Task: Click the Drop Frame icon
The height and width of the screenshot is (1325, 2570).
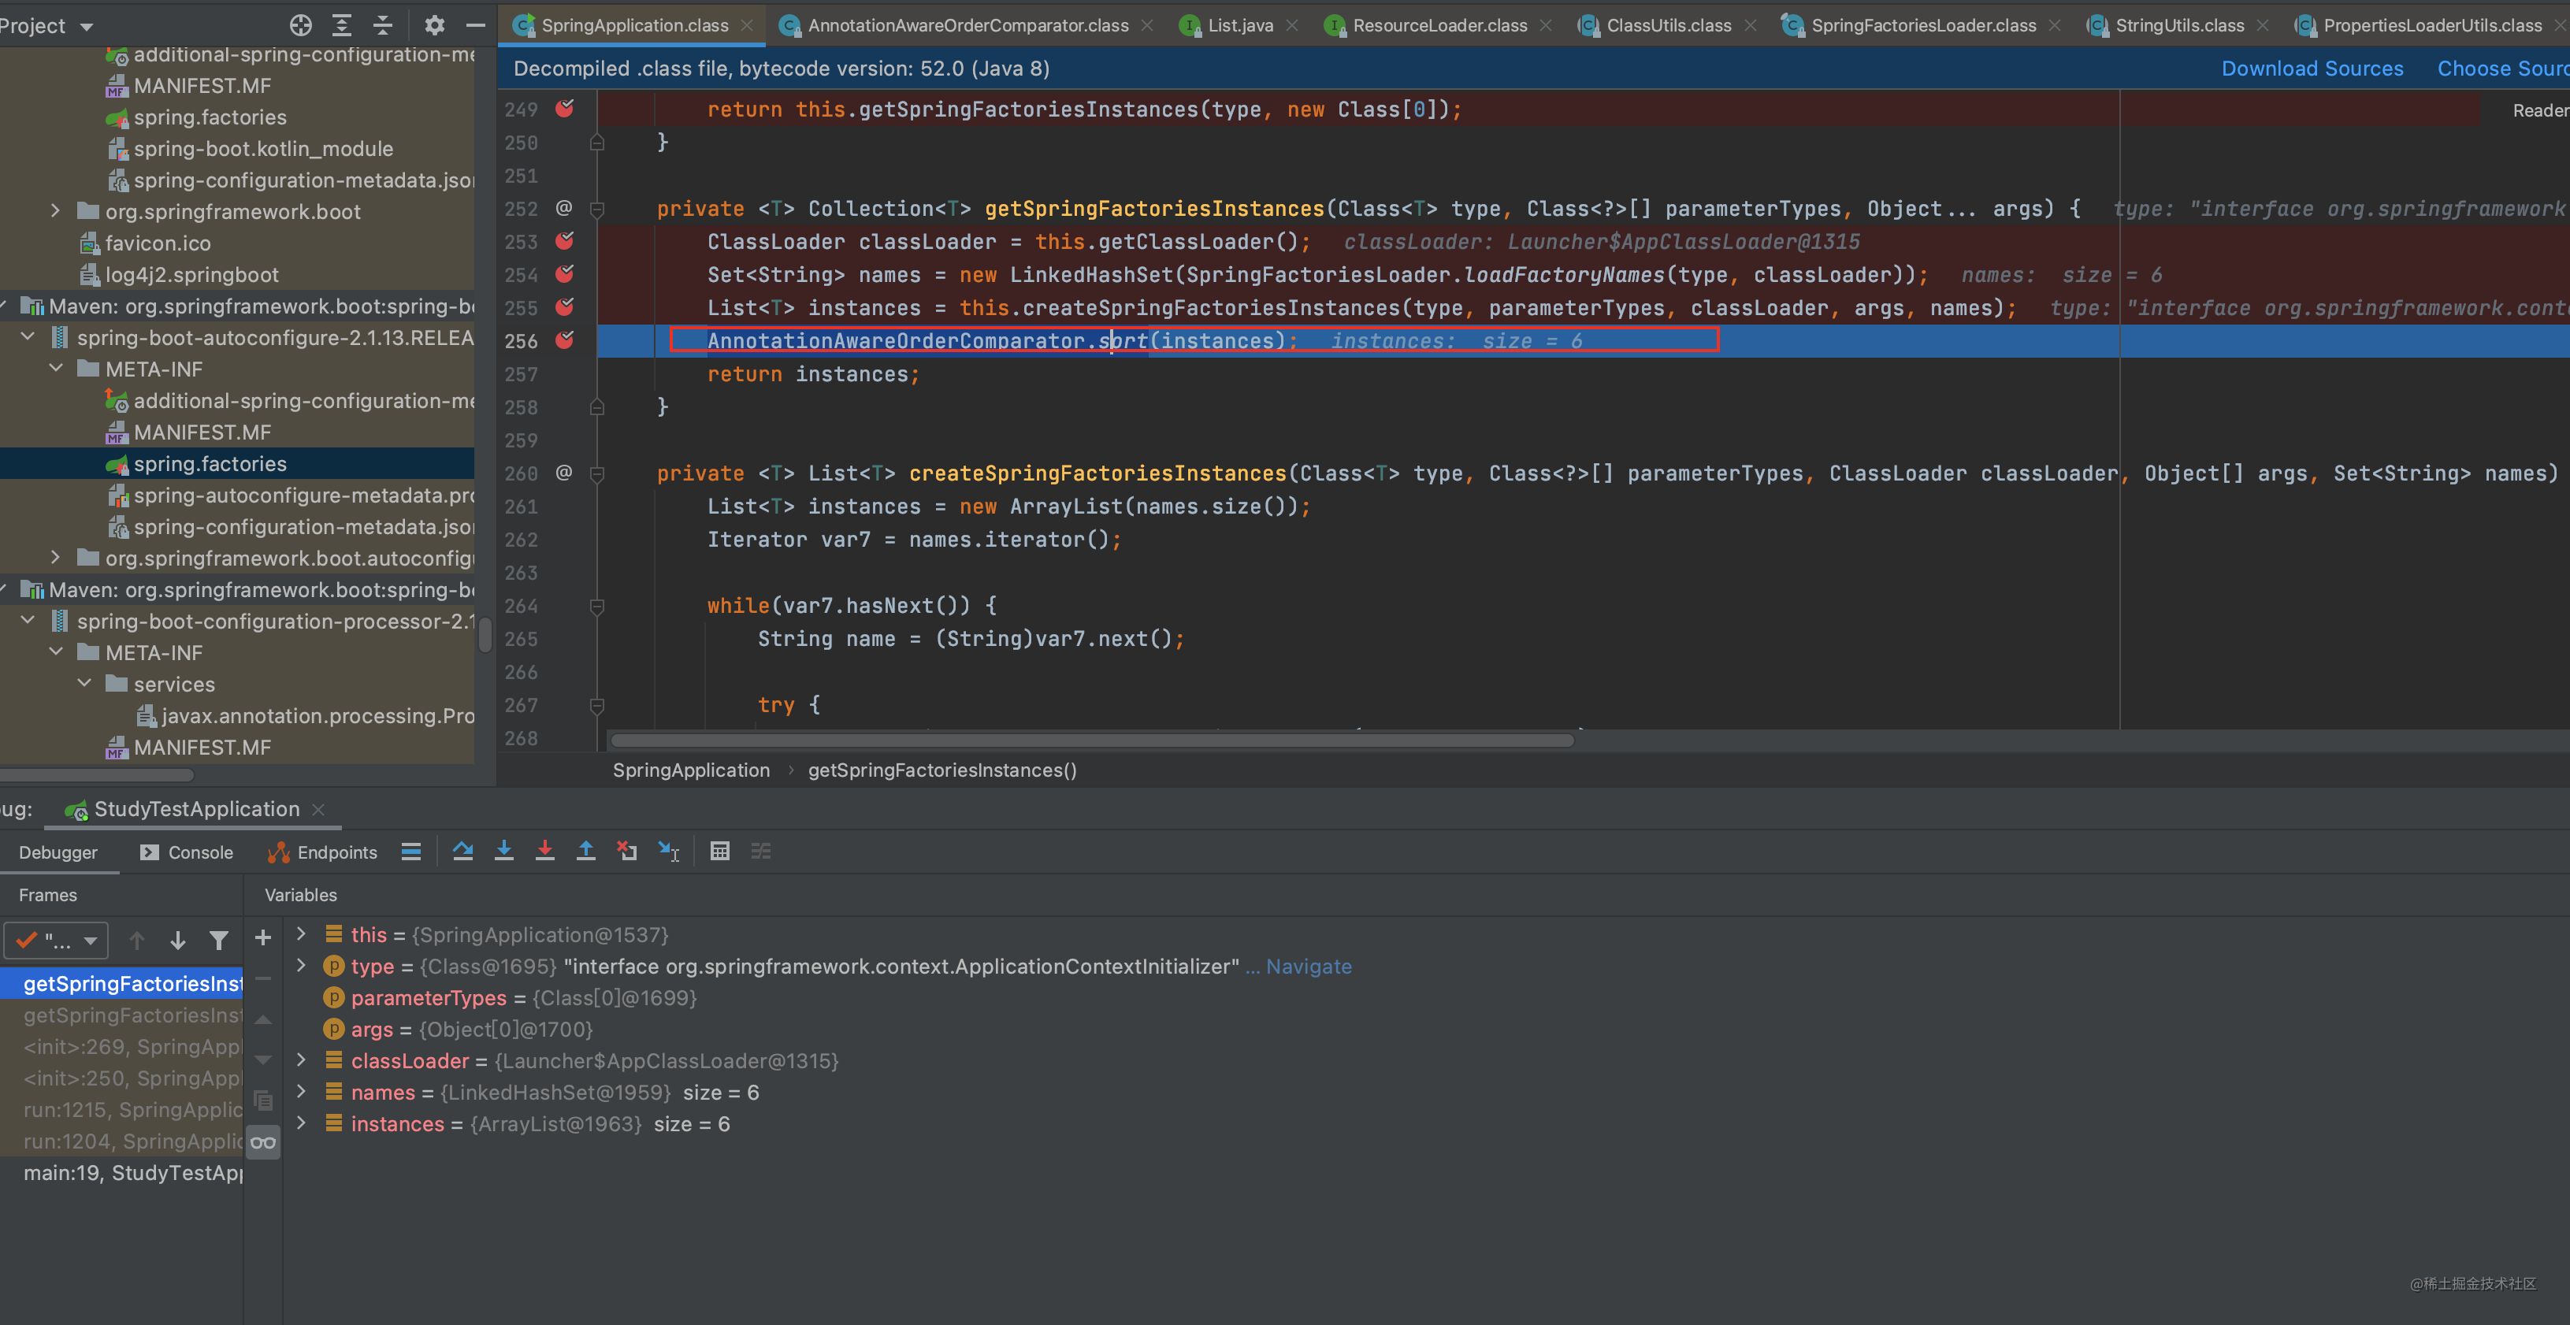Action: [626, 851]
